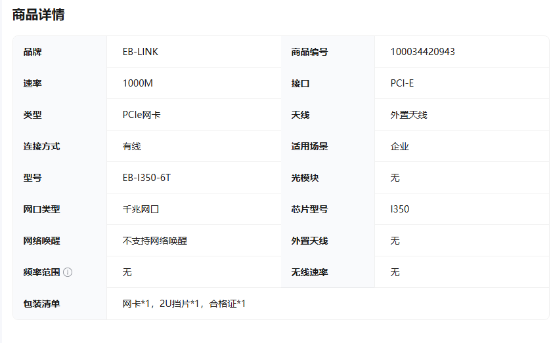Select packing list 网卡*1，2U挡片*1，合格证*1
Viewport: 551px width, 343px height.
tap(184, 304)
